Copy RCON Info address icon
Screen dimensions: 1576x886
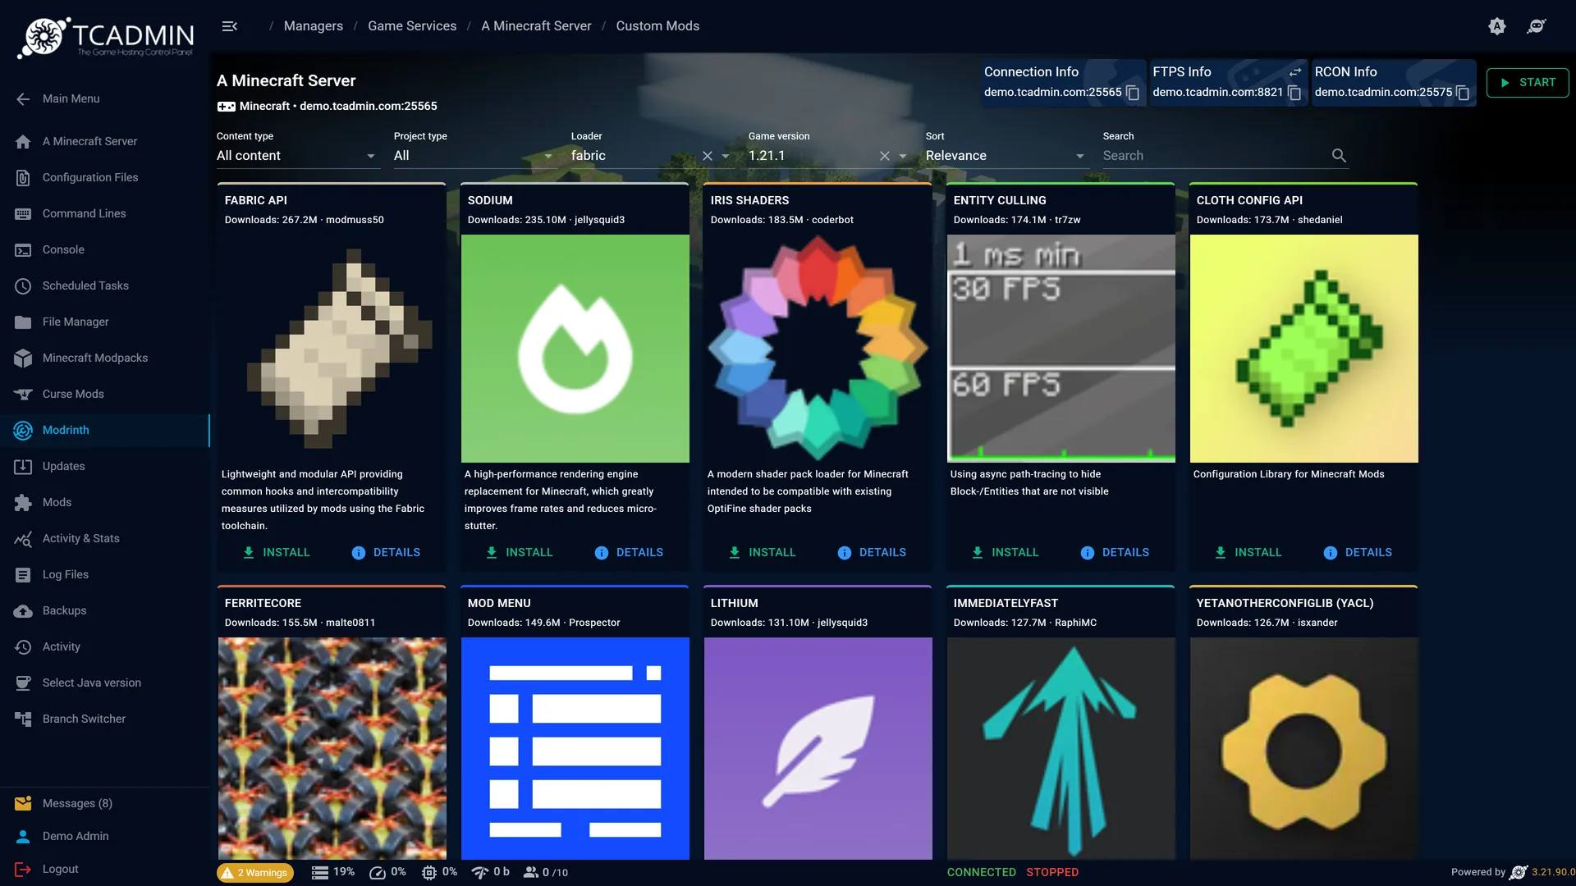pyautogui.click(x=1463, y=93)
